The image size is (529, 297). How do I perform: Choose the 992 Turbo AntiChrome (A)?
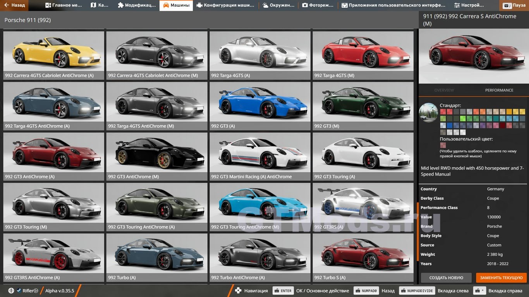260,258
